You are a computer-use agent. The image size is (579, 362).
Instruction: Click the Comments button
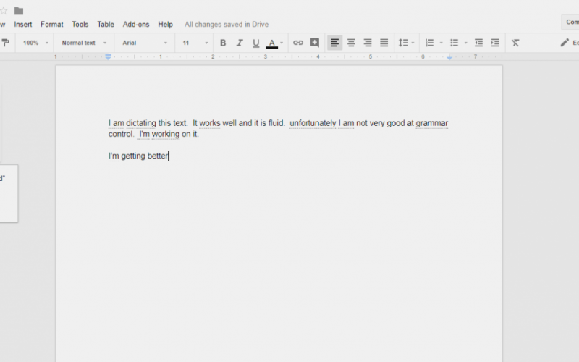570,22
